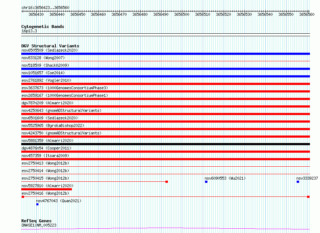320x233 pixels.
Task: Click the short red bar under nsv5927810
Action: (x=47, y=189)
